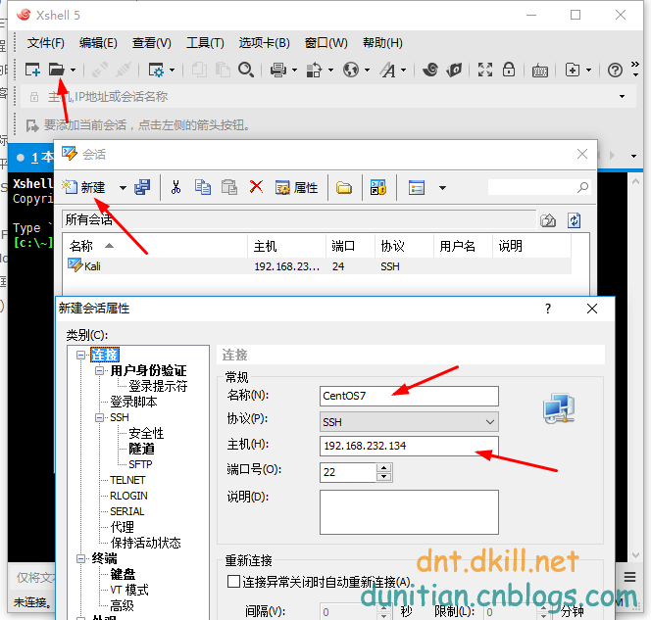Select the Kali session row
The image size is (651, 620).
click(x=319, y=265)
